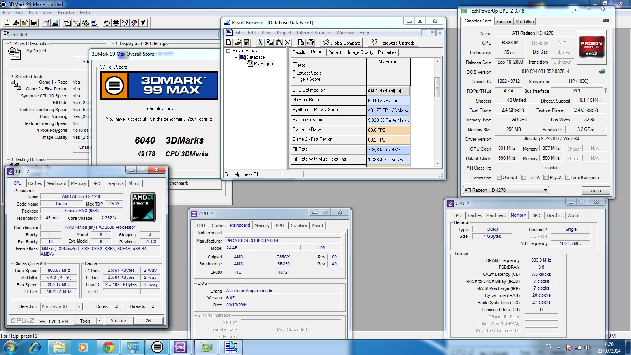Image resolution: width=631 pixels, height=355 pixels.
Task: Open Caches tab in CPU-Z processor window
Action: pyautogui.click(x=35, y=183)
